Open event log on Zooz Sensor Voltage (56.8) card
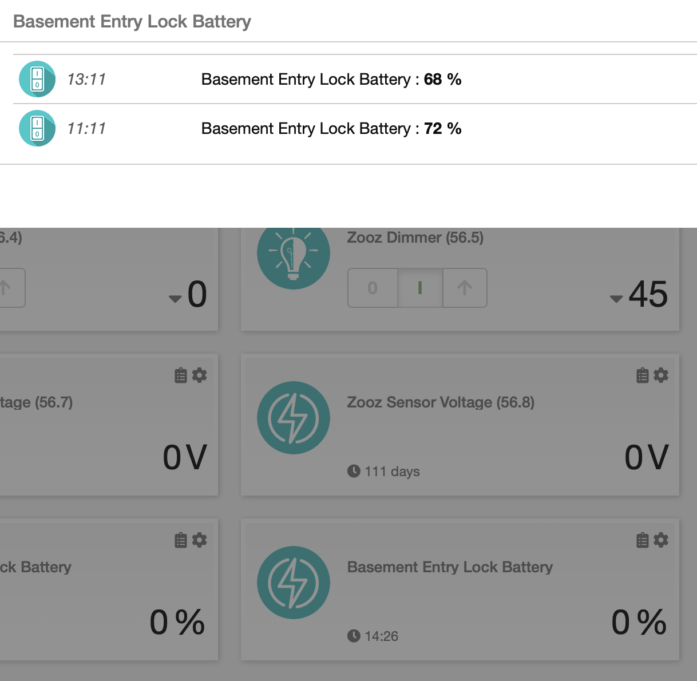The image size is (697, 681). pos(643,375)
